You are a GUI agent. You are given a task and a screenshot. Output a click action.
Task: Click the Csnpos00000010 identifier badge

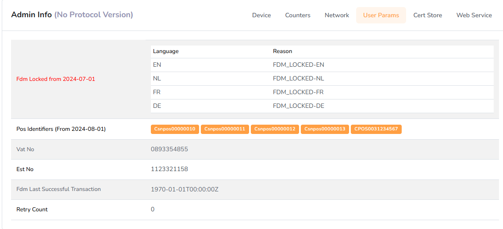pyautogui.click(x=175, y=129)
